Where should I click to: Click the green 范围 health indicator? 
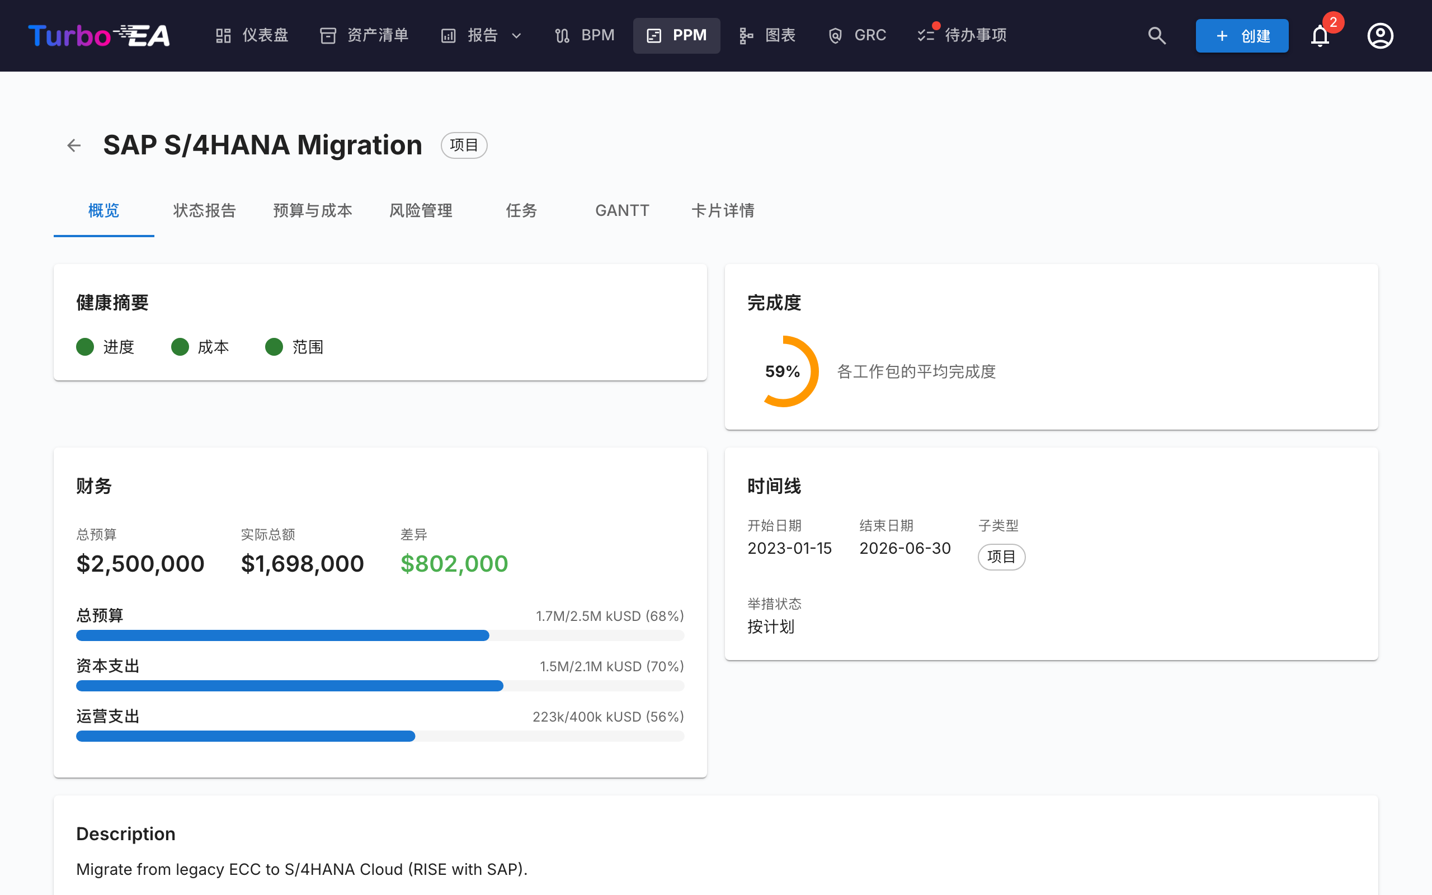(x=274, y=347)
